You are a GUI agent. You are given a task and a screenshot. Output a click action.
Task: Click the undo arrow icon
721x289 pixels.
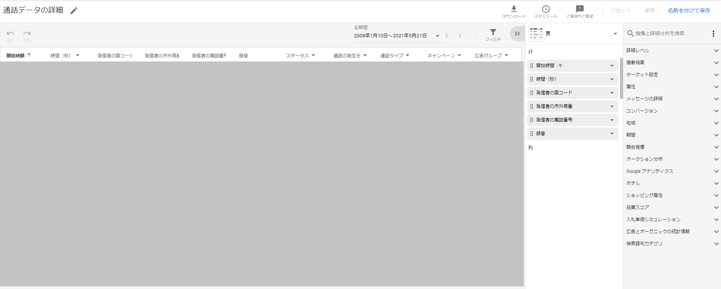point(11,33)
